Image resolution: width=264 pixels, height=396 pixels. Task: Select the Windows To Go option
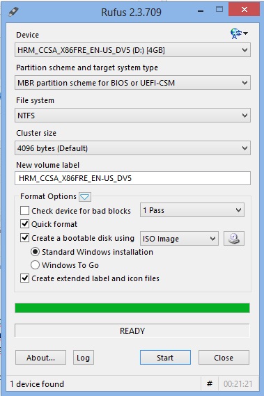point(35,265)
